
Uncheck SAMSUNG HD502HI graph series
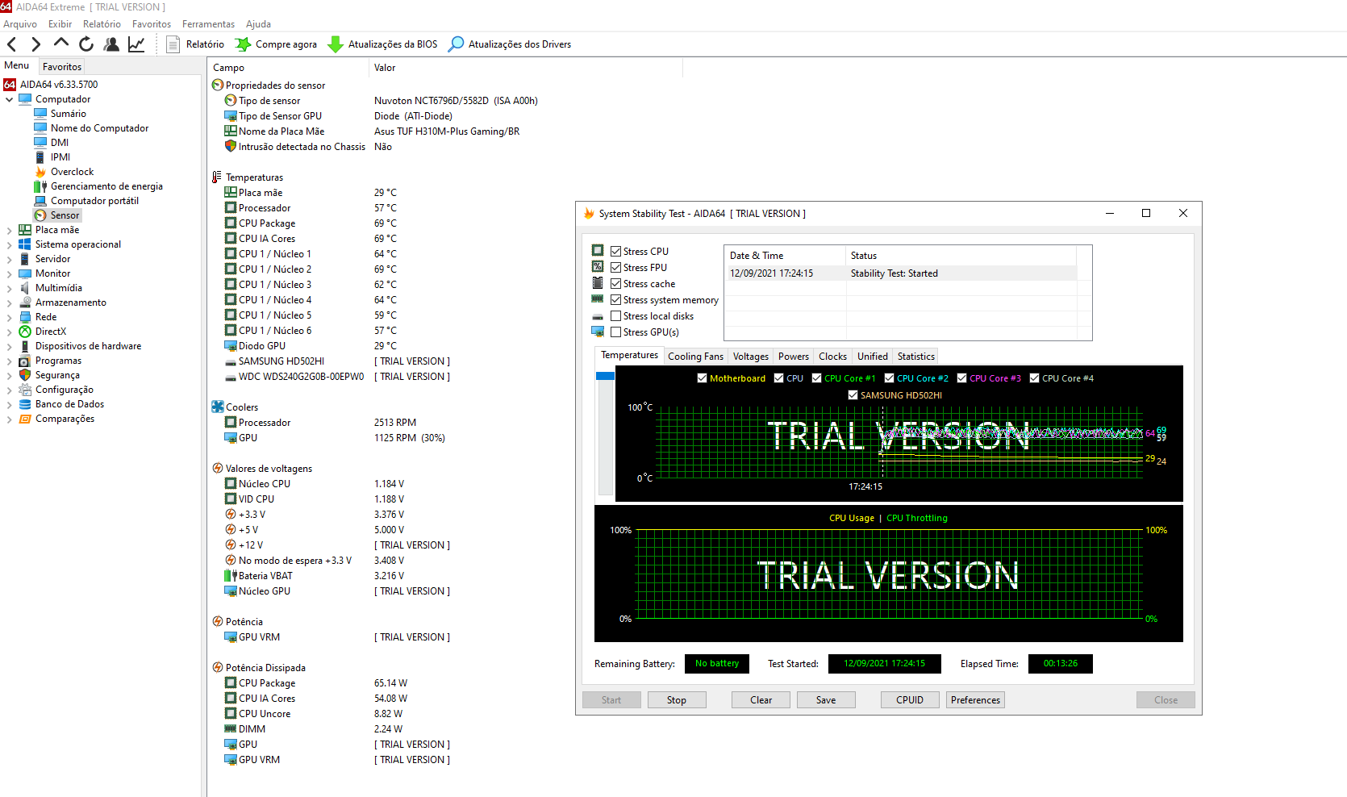click(x=853, y=395)
